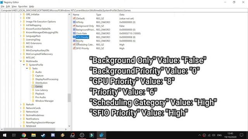The image size is (248, 139).
Task: Select the Audio task key
Action: [x=38, y=72]
